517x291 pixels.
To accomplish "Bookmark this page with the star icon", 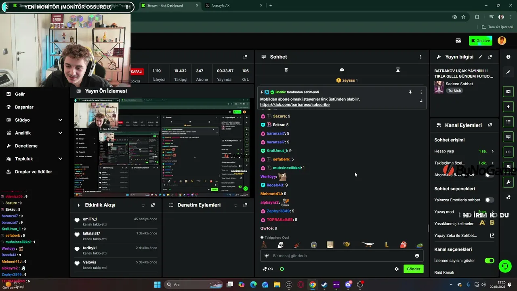I will (463, 17).
